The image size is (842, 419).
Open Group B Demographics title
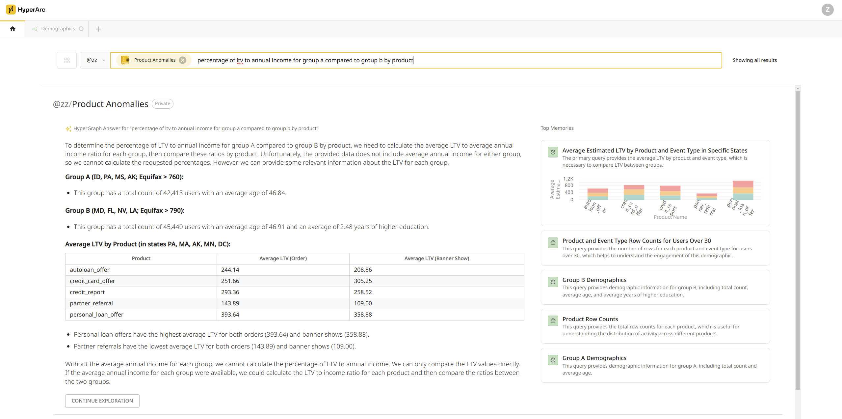tap(594, 280)
